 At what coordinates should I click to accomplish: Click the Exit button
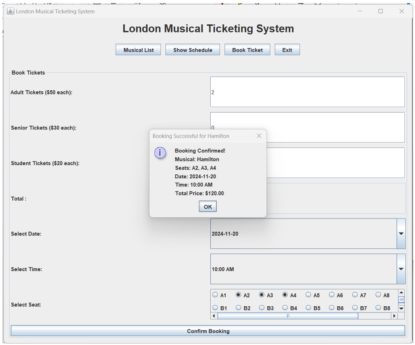[x=287, y=49]
